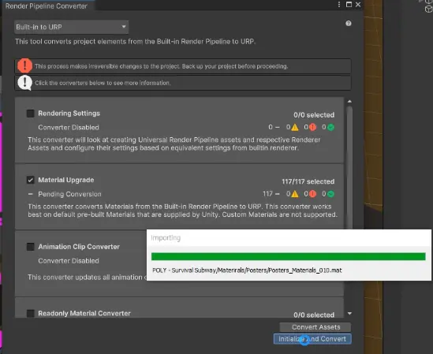The height and width of the screenshot is (354, 433).
Task: Click the converter list scroll up arrow
Action: 349,102
